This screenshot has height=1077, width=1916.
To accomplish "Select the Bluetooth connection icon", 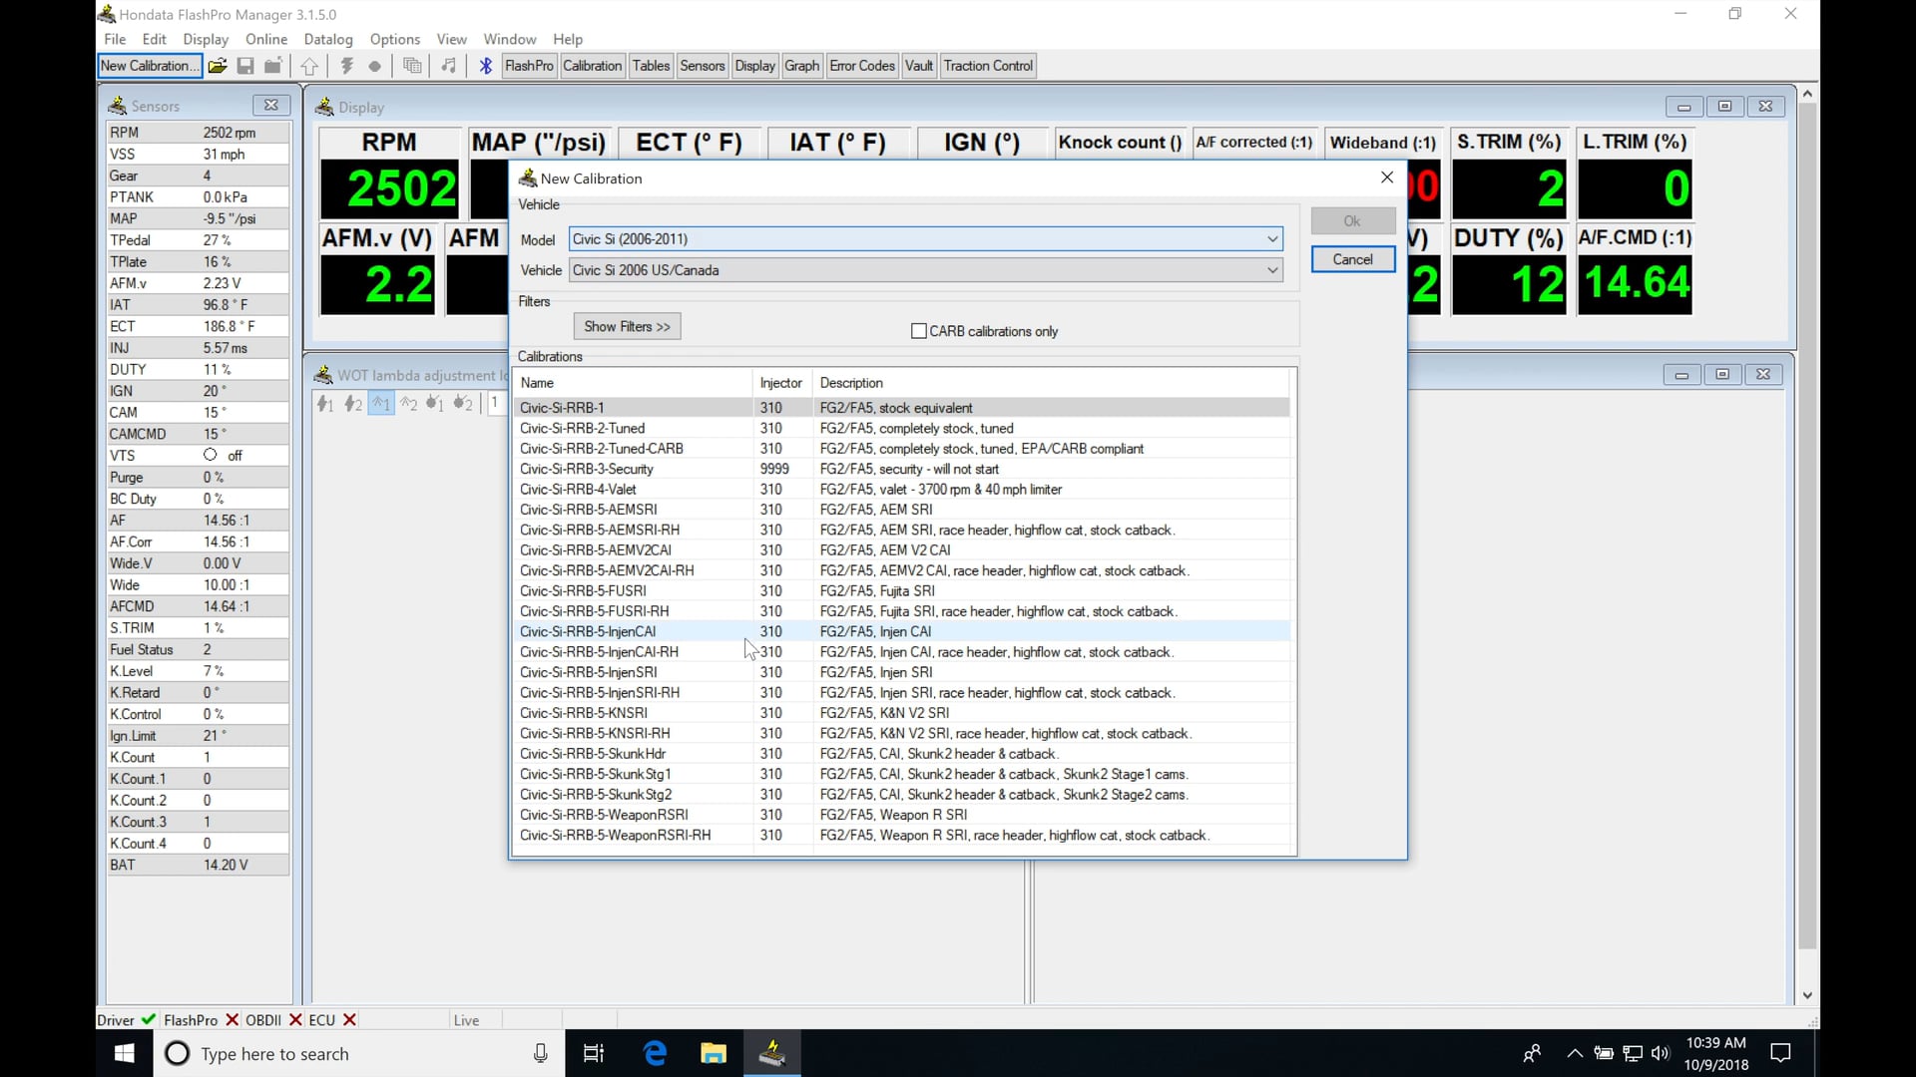I will pos(486,66).
